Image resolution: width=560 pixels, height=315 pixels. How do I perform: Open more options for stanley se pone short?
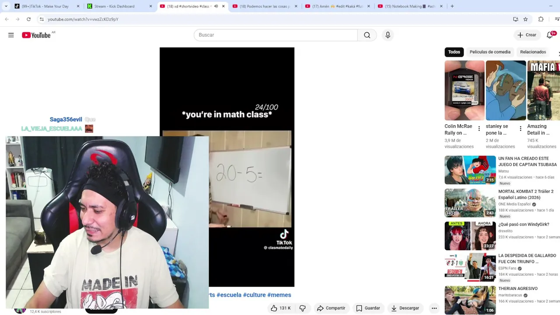[x=520, y=129]
